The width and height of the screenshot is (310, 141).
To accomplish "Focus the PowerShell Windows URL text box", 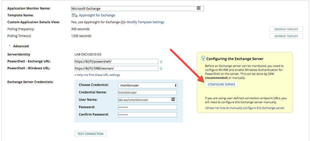I will pos(116,69).
